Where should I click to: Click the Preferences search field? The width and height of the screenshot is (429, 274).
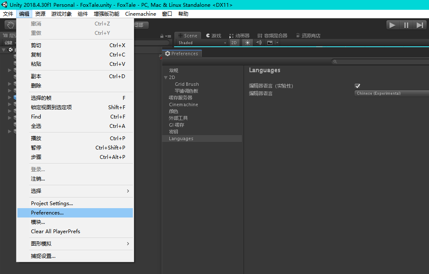(380, 62)
